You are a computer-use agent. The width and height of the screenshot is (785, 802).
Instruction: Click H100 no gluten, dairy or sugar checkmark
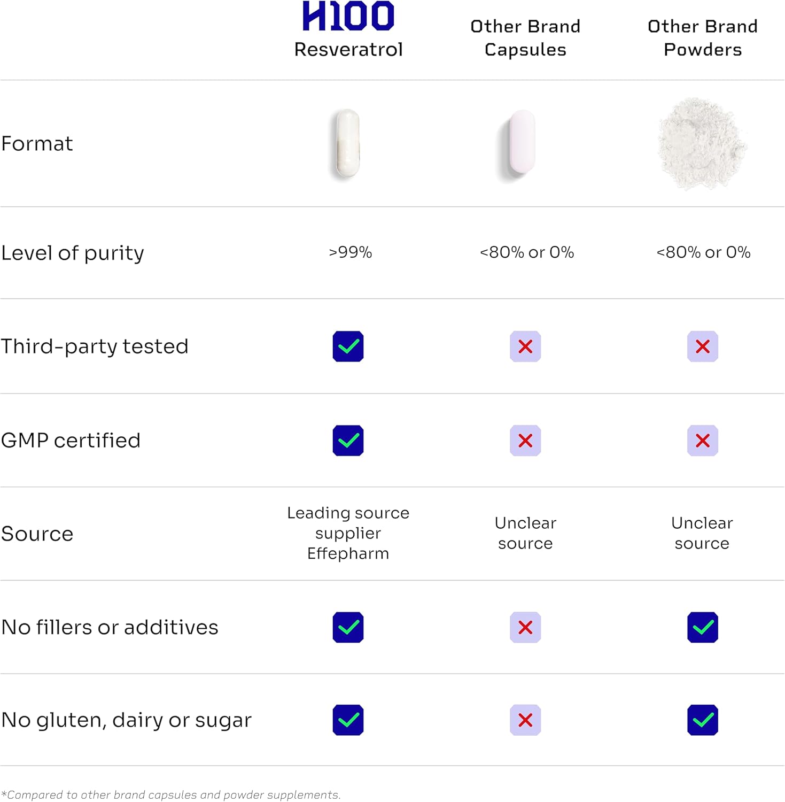click(x=348, y=720)
